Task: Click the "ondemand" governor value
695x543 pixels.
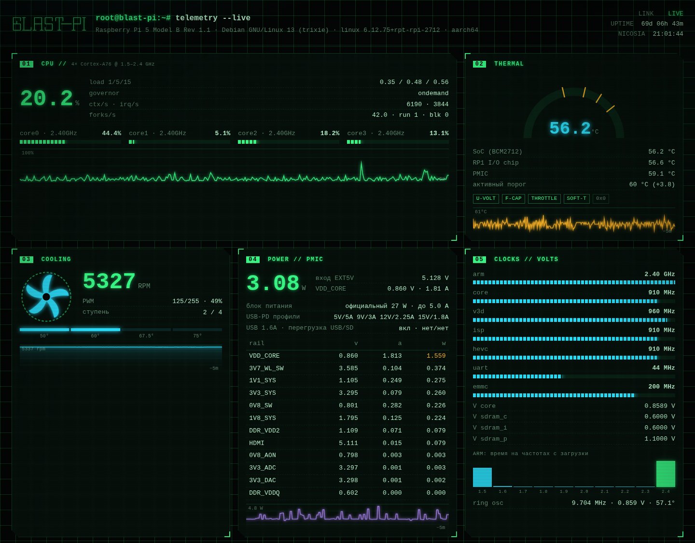Action: click(x=433, y=93)
